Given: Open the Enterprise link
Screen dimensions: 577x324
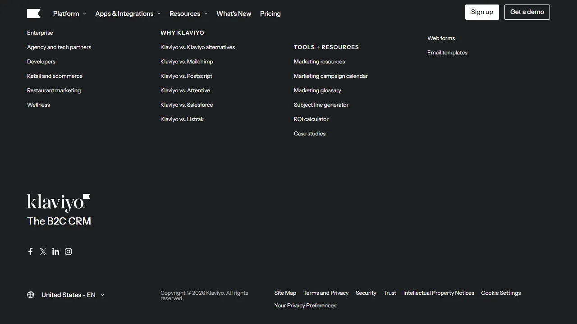Looking at the screenshot, I should [x=40, y=33].
